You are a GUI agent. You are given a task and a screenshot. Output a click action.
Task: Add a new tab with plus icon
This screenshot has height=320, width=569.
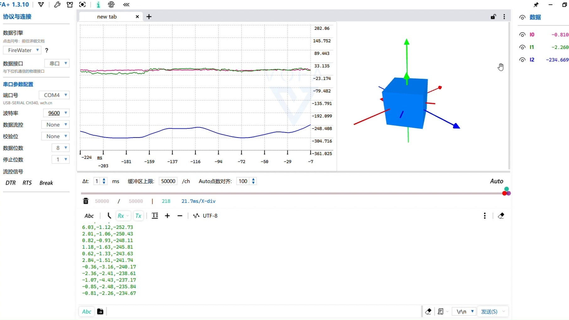tap(149, 17)
